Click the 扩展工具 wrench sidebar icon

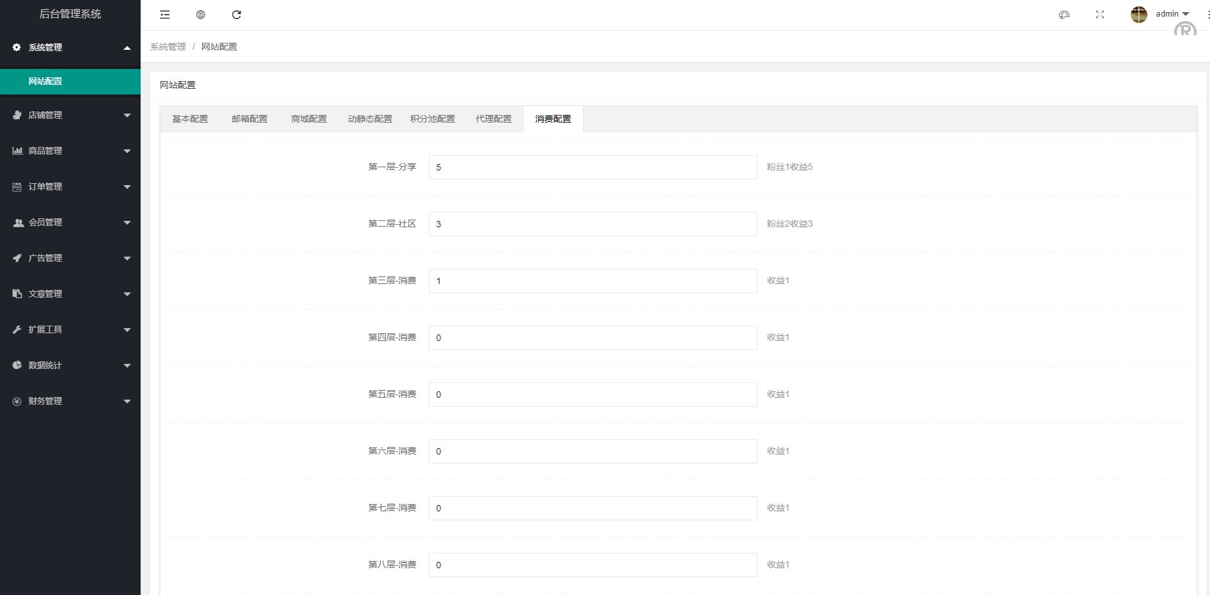click(x=17, y=329)
